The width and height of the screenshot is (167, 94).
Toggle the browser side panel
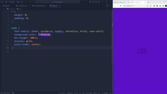click(x=163, y=6)
